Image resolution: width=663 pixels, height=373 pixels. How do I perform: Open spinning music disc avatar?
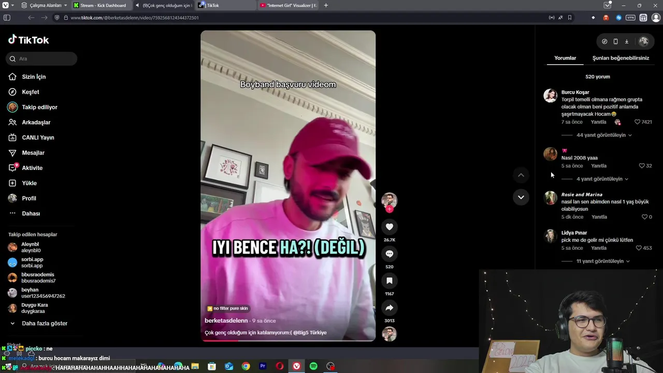(x=390, y=334)
